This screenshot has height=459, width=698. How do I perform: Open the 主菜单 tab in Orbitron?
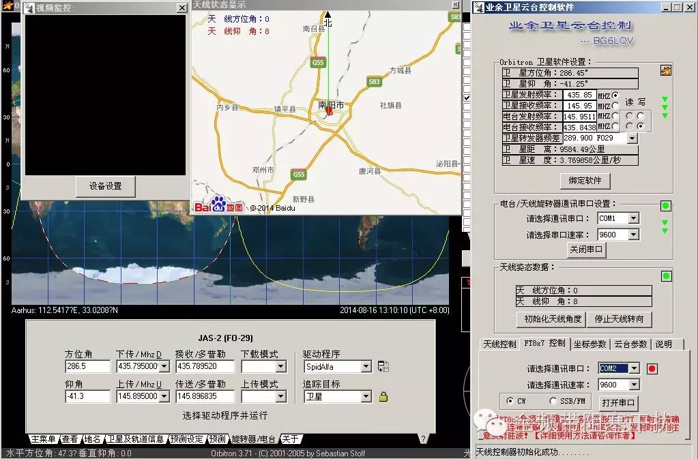pyautogui.click(x=43, y=439)
